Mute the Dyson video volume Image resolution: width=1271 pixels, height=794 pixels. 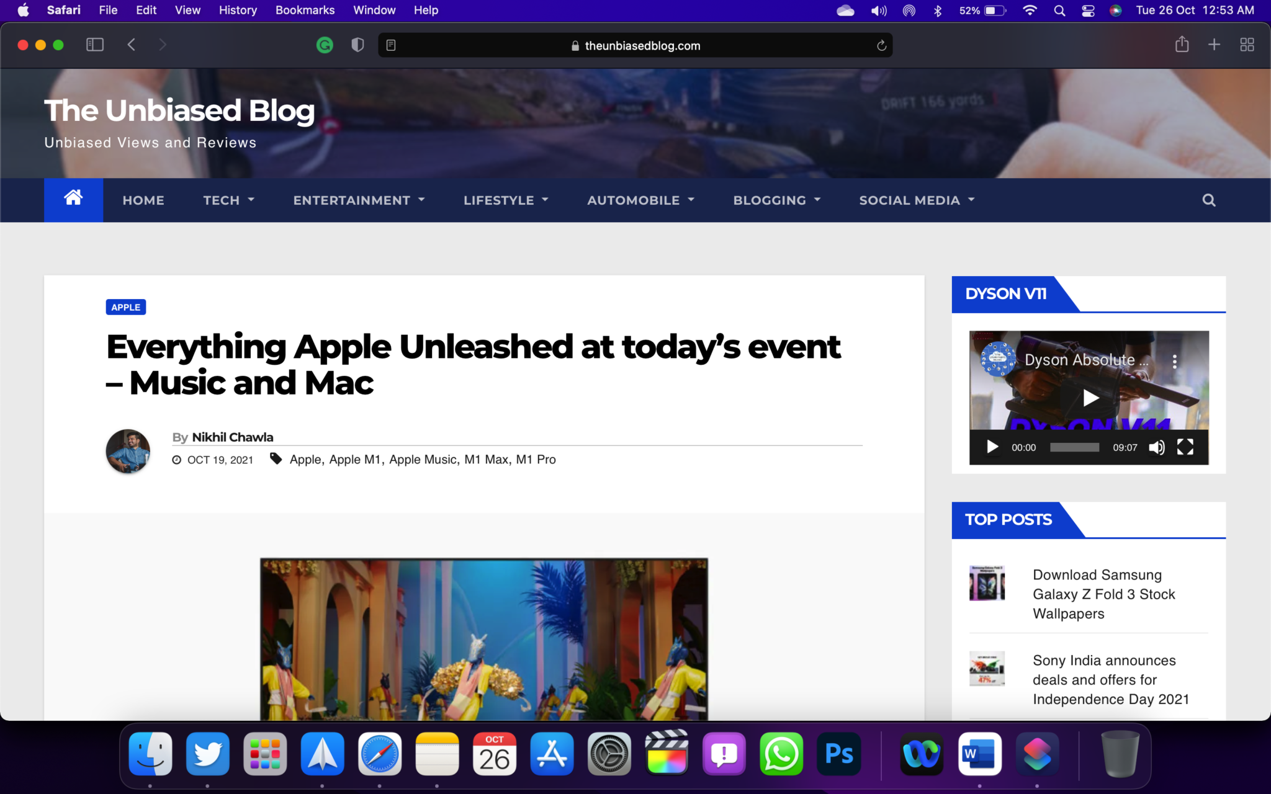1156,447
